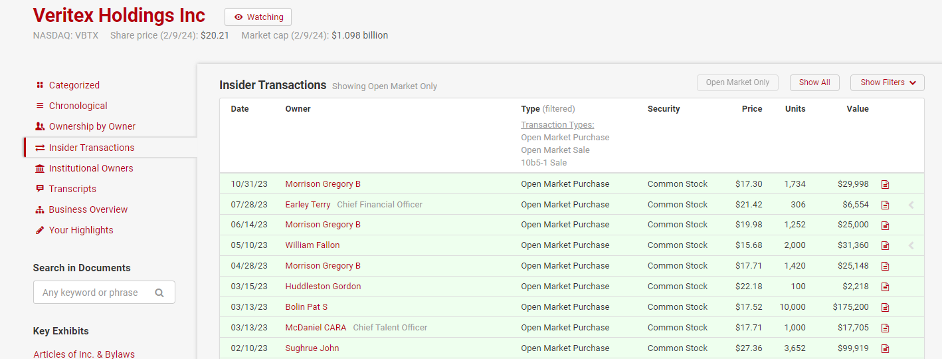Open Earley Terry owner link
The width and height of the screenshot is (942, 359).
click(308, 205)
